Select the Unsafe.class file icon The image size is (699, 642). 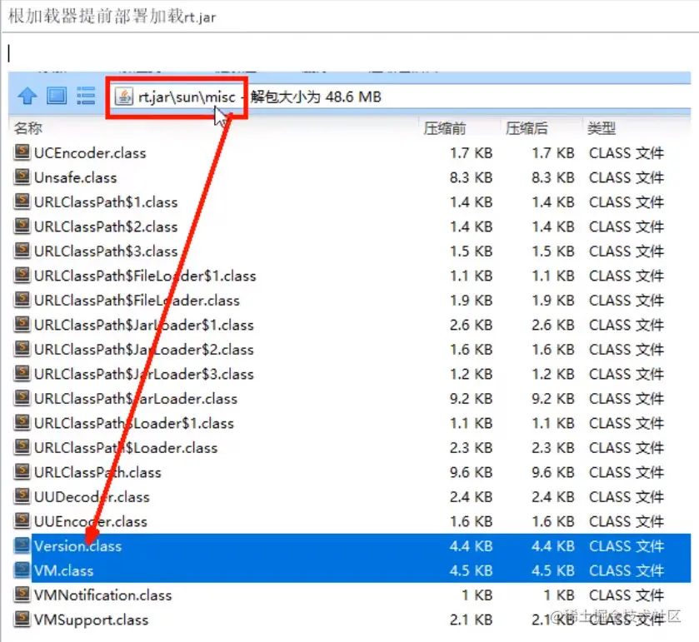[22, 177]
